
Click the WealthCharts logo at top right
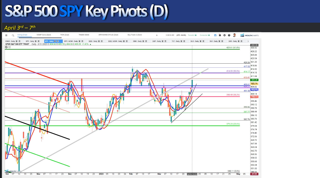click(249, 35)
